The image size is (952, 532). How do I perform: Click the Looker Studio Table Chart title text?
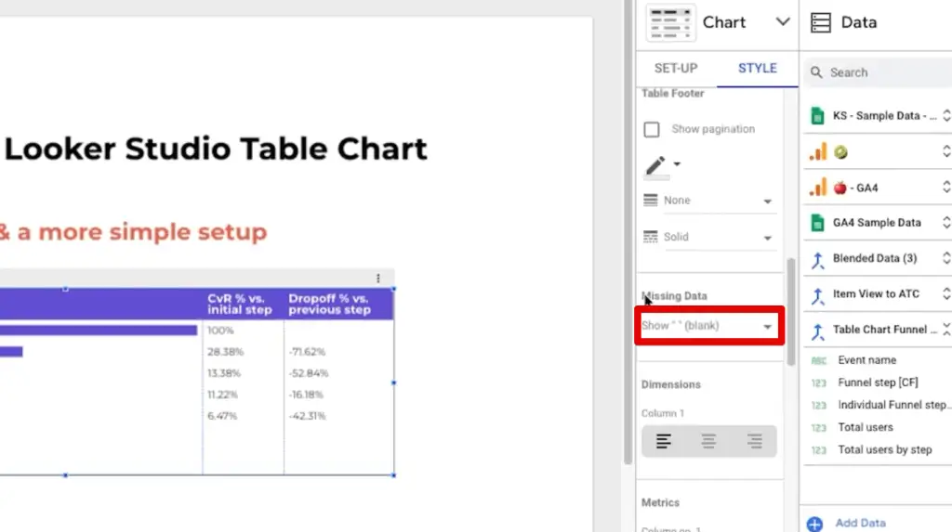coord(216,149)
